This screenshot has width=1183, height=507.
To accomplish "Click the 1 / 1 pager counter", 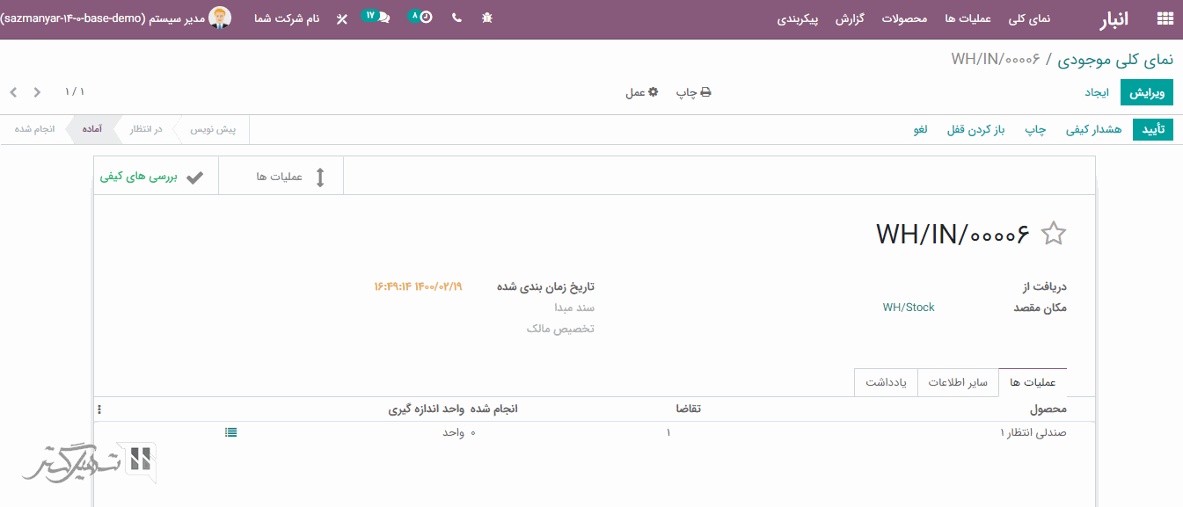I will pos(75,92).
